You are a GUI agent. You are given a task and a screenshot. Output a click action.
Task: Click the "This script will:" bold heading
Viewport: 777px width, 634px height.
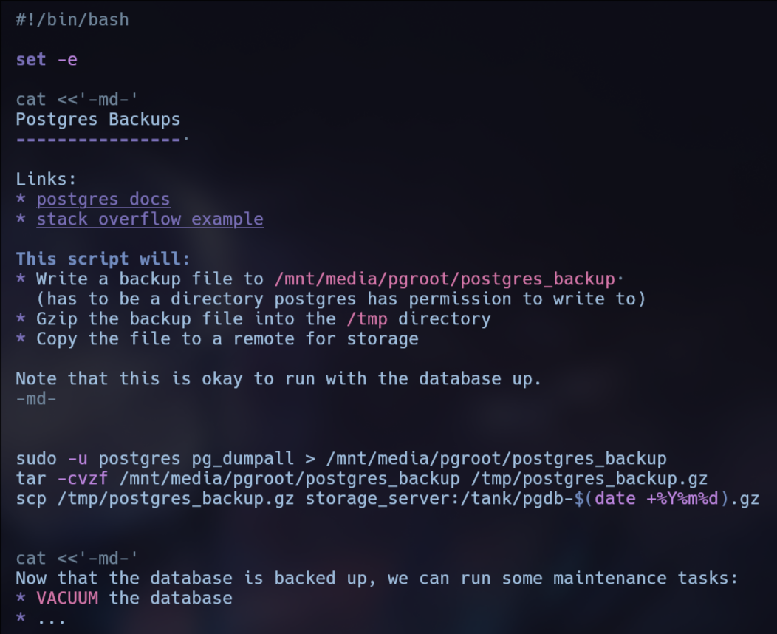103,259
